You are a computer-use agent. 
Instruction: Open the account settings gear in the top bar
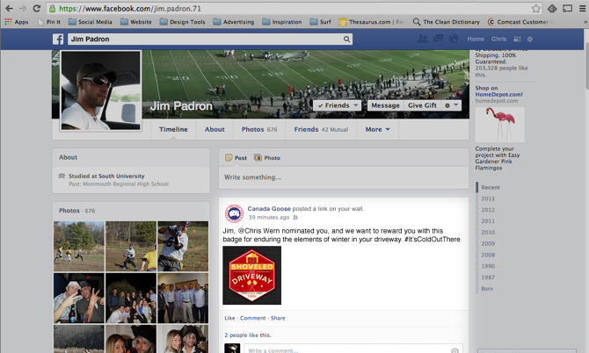point(529,39)
